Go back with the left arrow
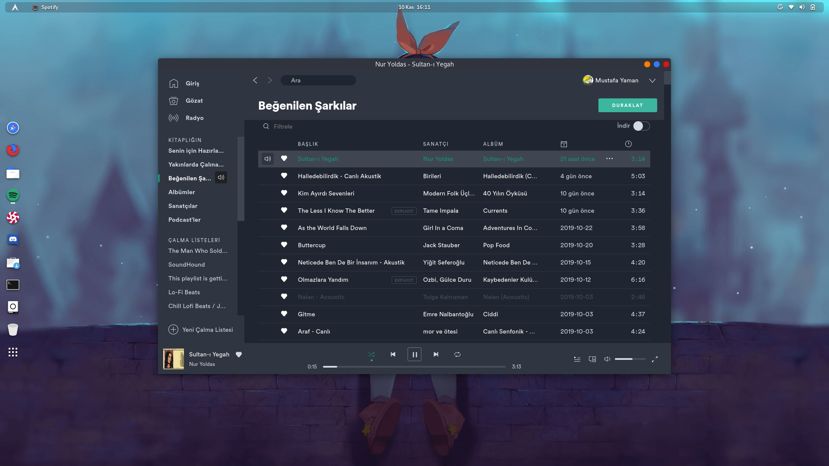This screenshot has width=829, height=466. pyautogui.click(x=255, y=80)
